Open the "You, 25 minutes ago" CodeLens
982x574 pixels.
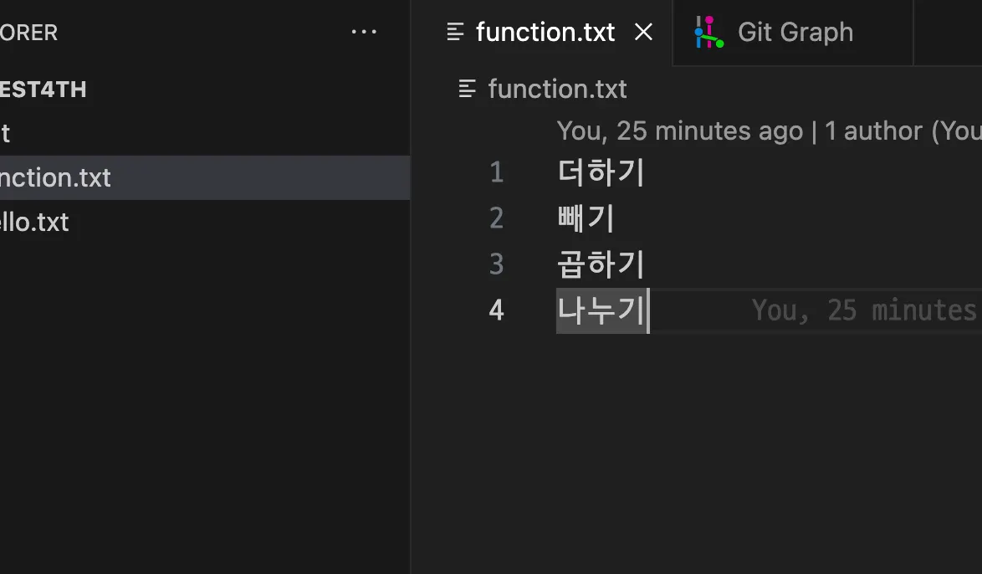(679, 131)
